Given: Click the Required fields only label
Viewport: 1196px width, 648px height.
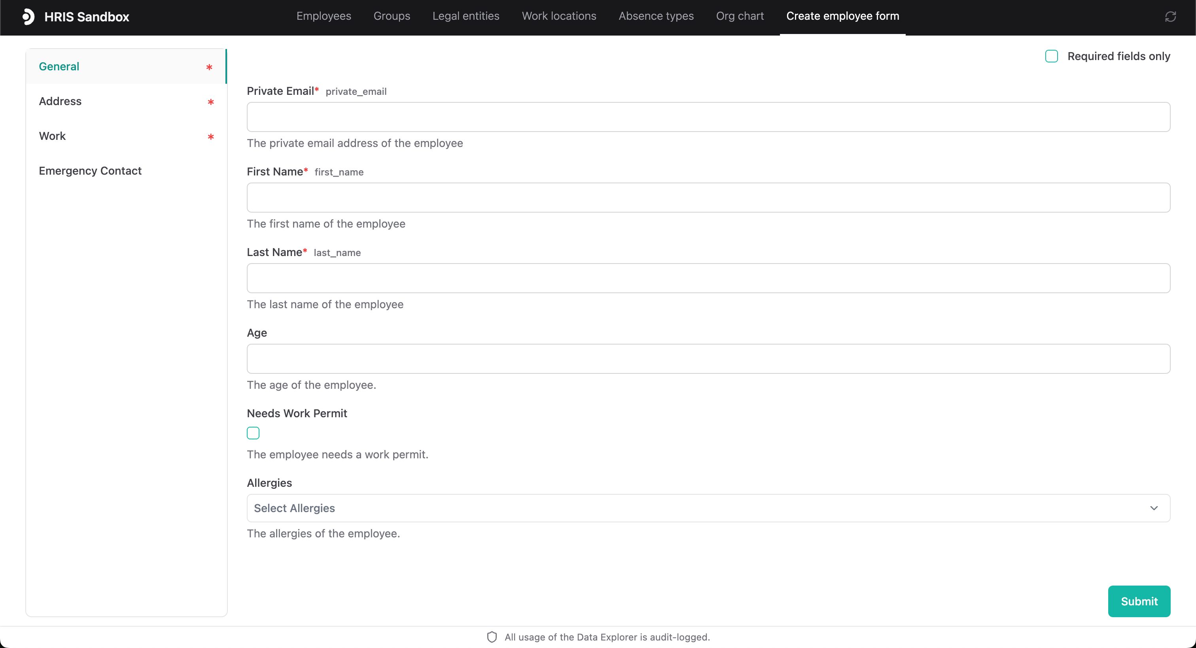Looking at the screenshot, I should [1118, 56].
